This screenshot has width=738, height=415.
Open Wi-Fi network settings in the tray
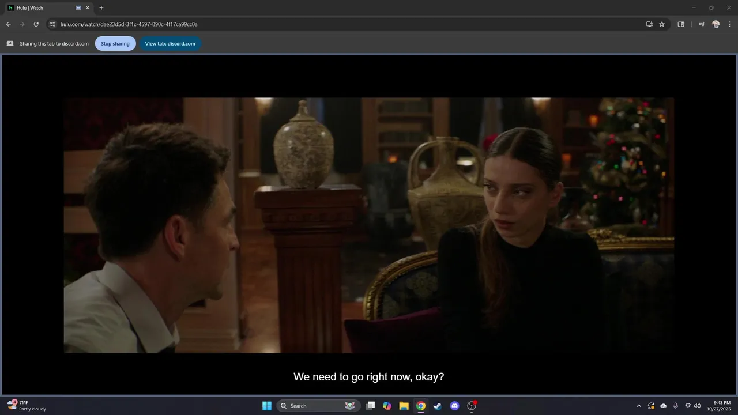click(688, 406)
